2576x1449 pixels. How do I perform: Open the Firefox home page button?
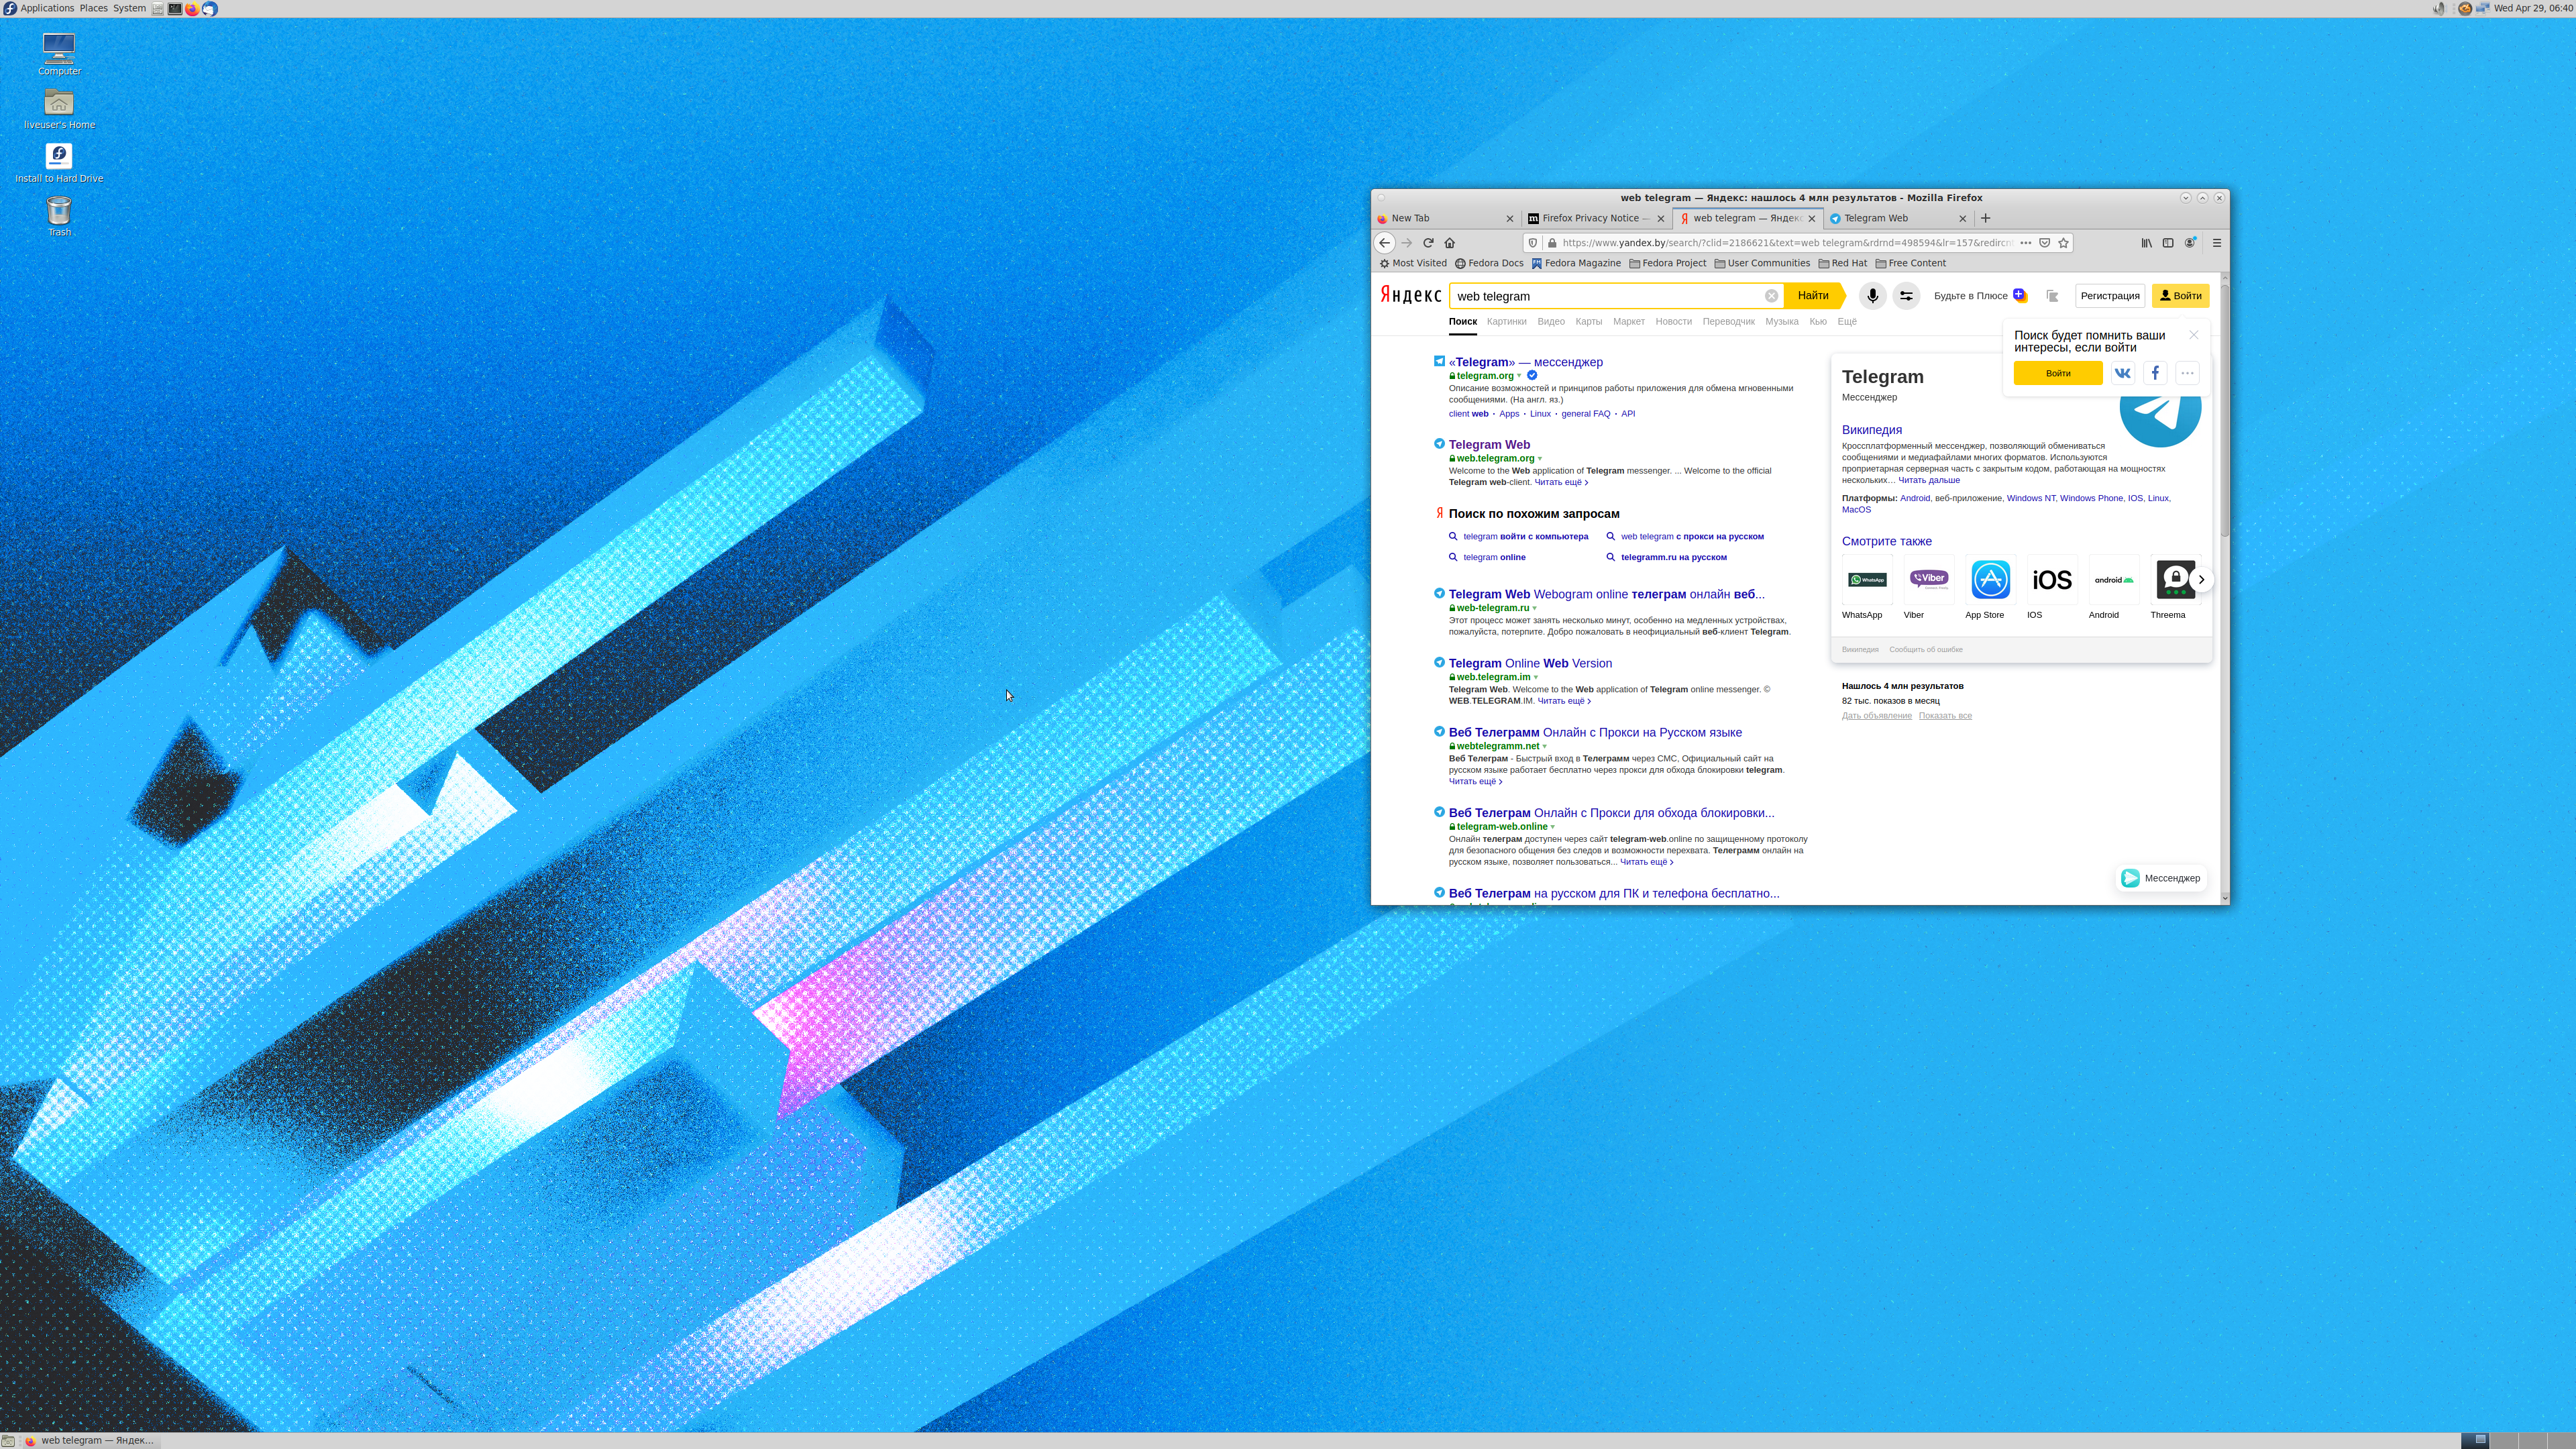click(1450, 243)
